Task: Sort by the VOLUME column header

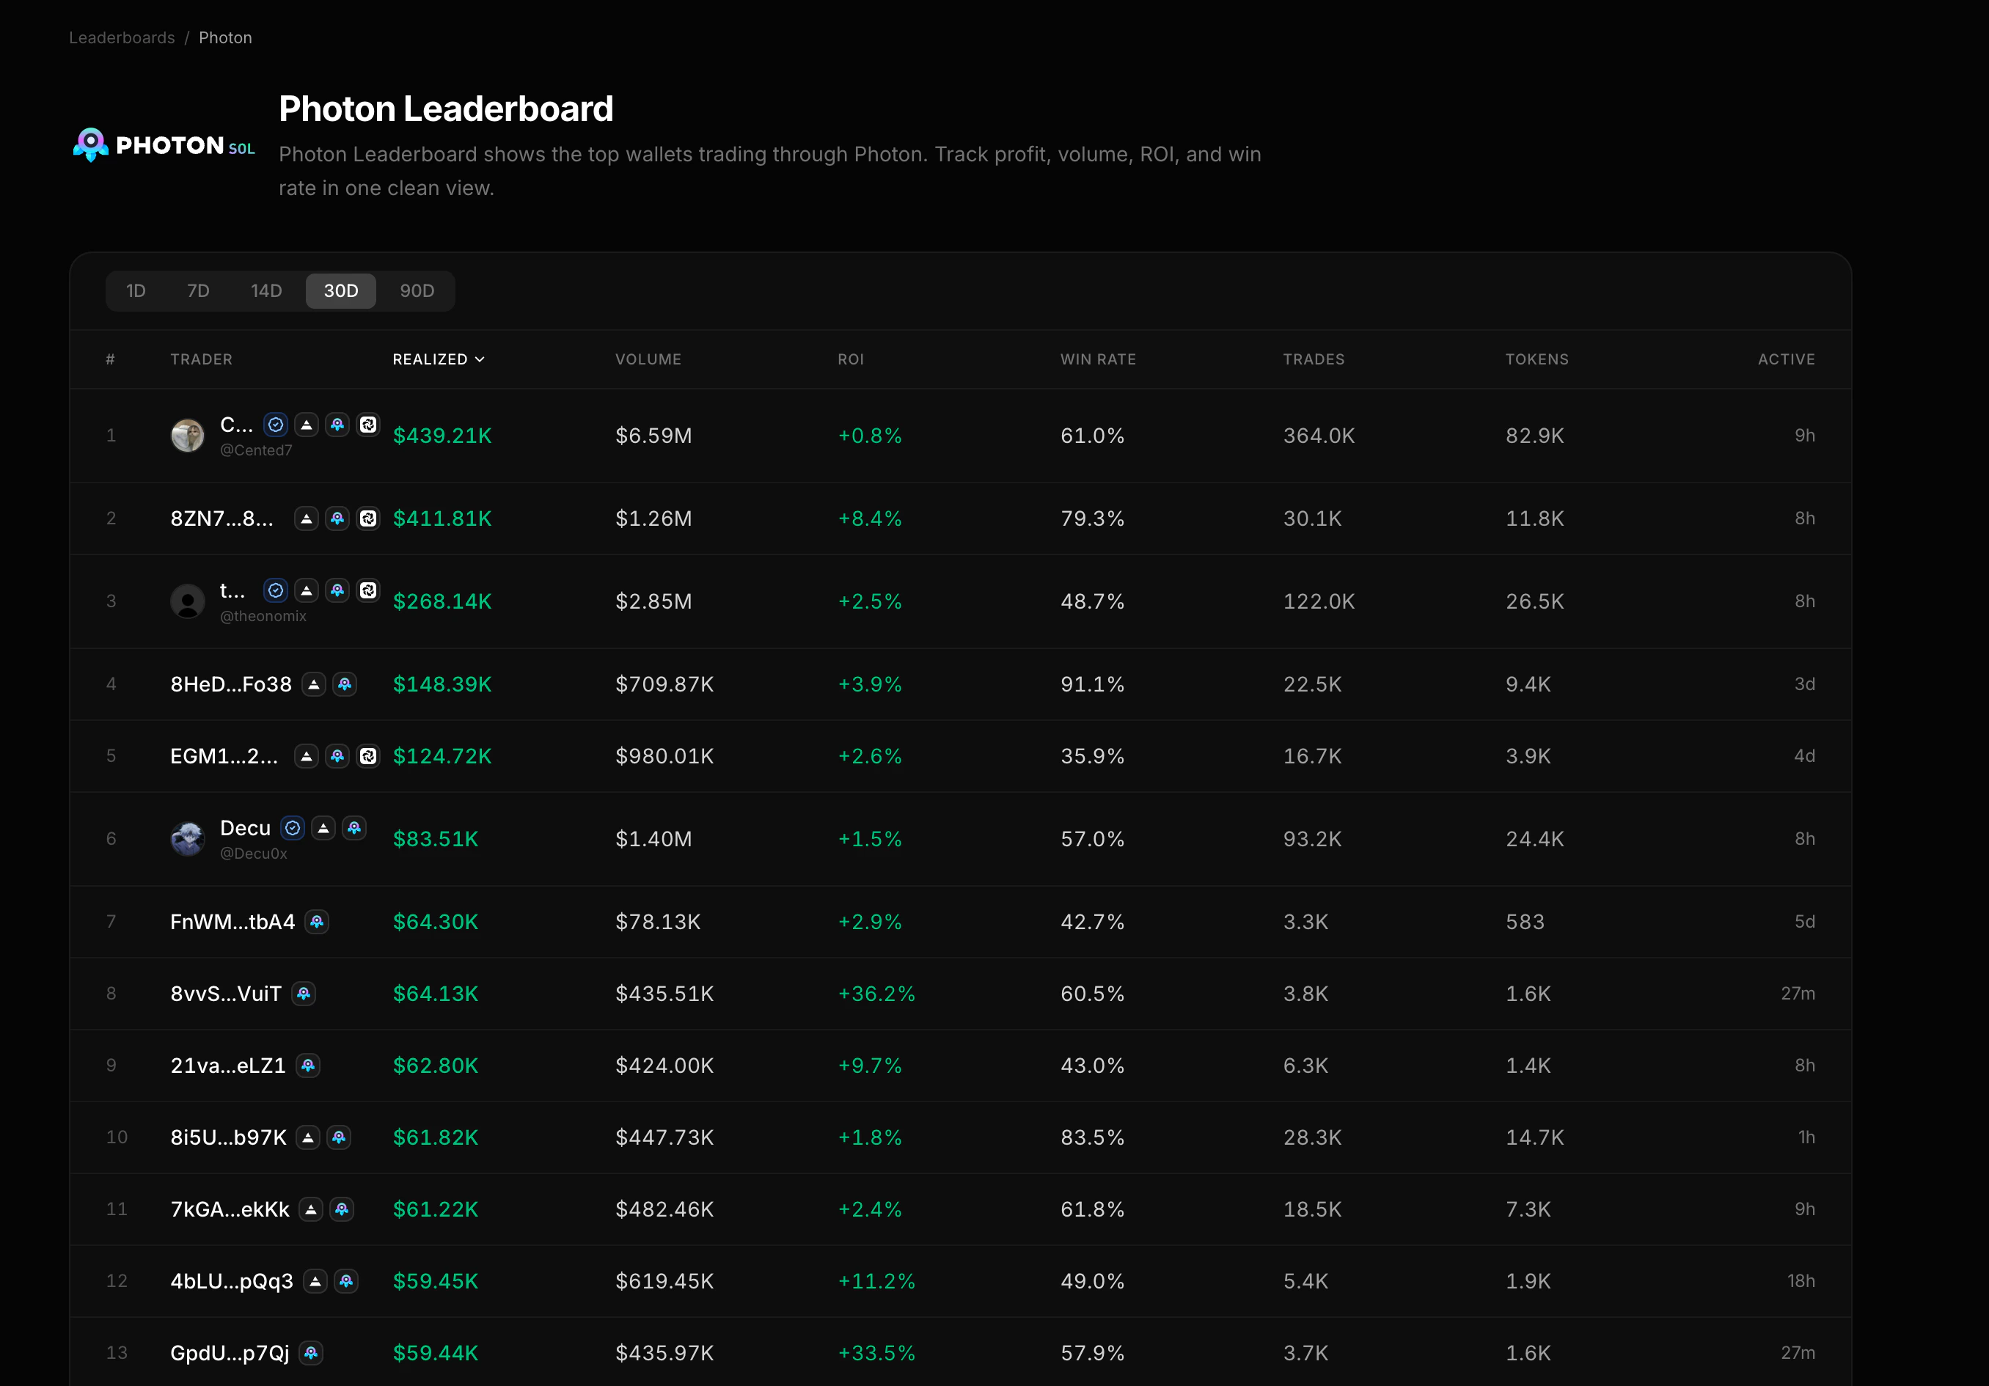Action: 648,359
